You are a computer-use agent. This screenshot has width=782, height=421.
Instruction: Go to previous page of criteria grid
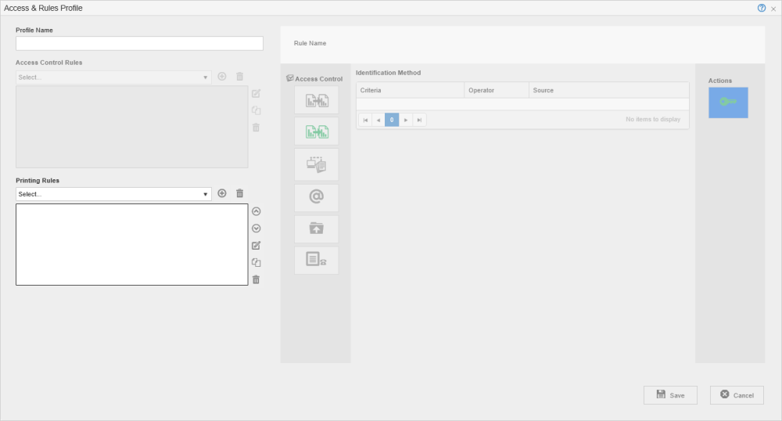(x=378, y=120)
